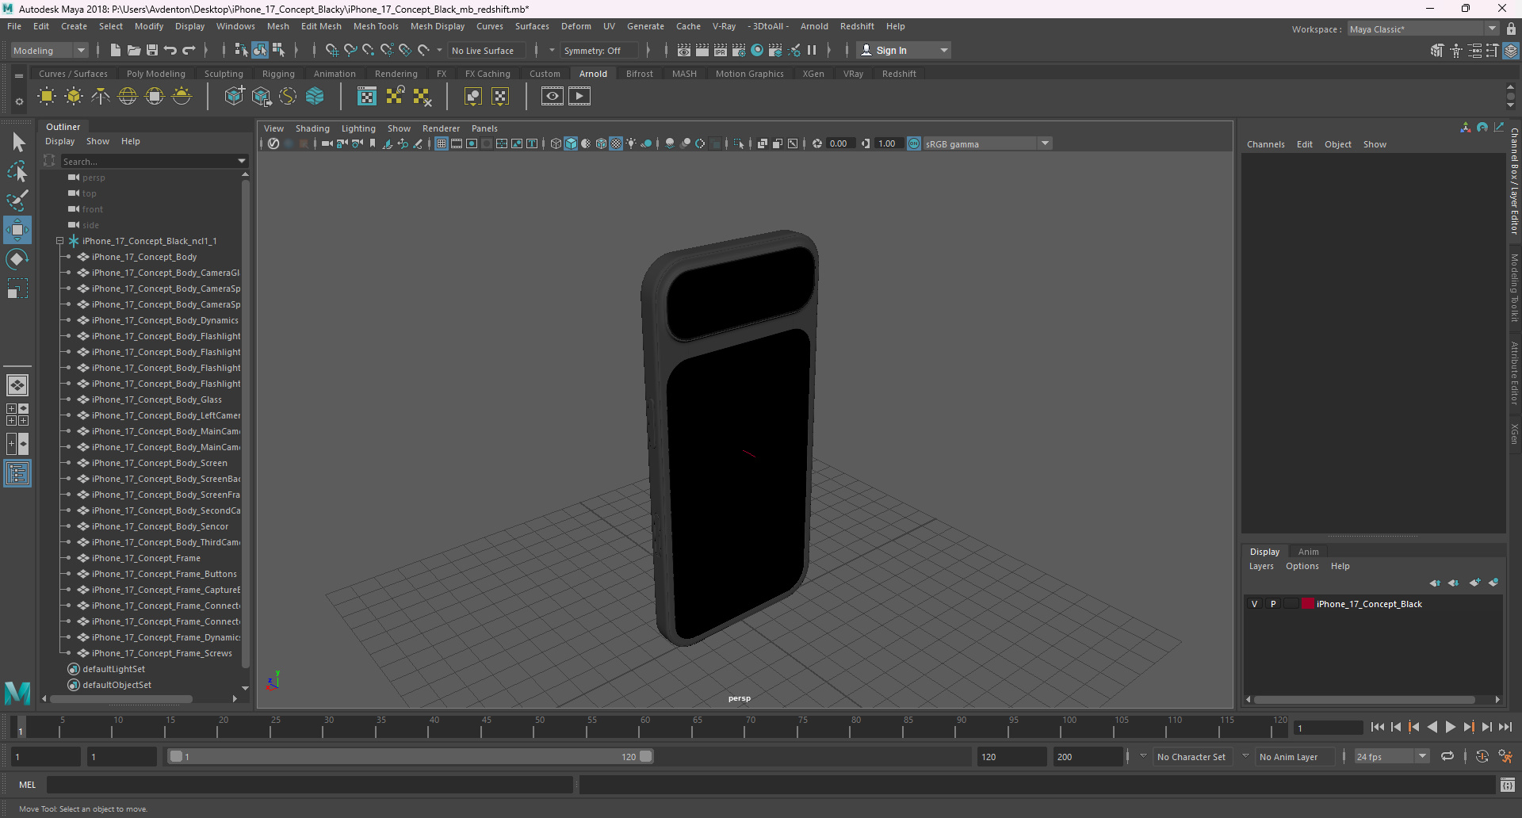Switch to the Poly Modeling shelf tab
Image resolution: width=1522 pixels, height=818 pixels.
155,74
